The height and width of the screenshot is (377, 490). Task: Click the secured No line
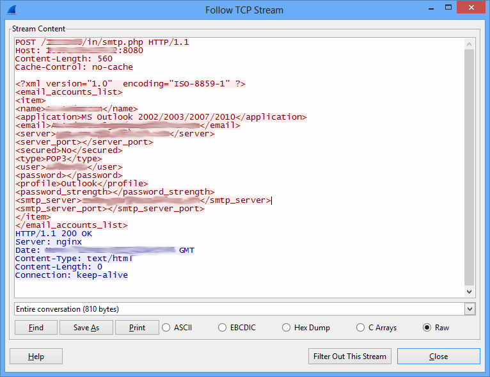pos(69,150)
